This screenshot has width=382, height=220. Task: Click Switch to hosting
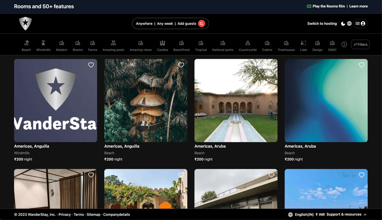322,24
